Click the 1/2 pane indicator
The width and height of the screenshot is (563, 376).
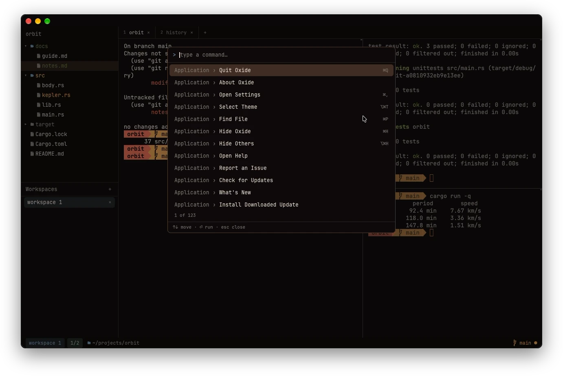[x=75, y=343]
